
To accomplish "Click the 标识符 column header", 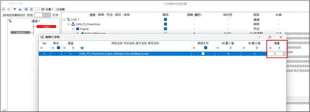I will pyautogui.click(x=228, y=15).
